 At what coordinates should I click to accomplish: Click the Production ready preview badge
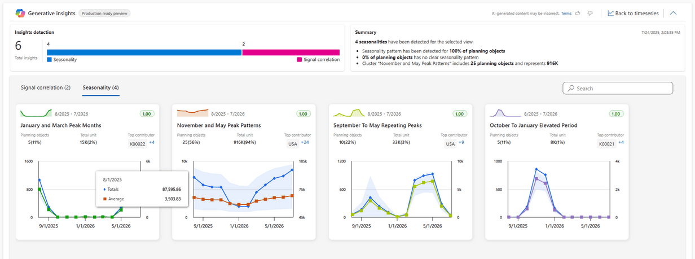104,13
